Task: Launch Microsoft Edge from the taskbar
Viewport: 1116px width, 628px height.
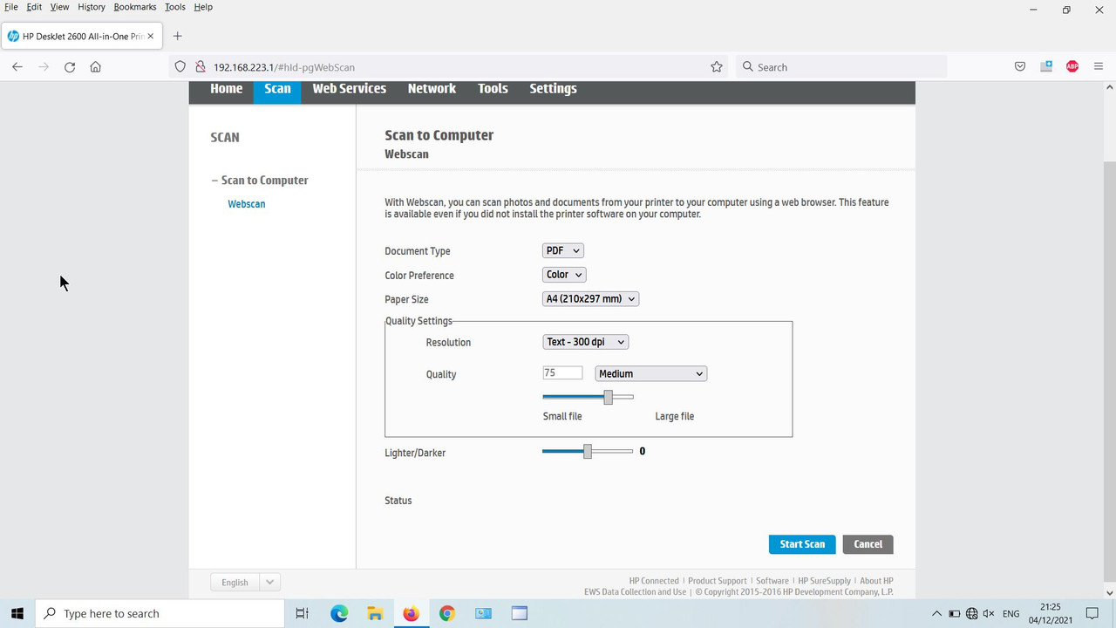Action: [x=339, y=613]
